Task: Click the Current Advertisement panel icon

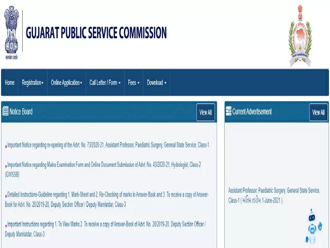Action: click(x=228, y=111)
